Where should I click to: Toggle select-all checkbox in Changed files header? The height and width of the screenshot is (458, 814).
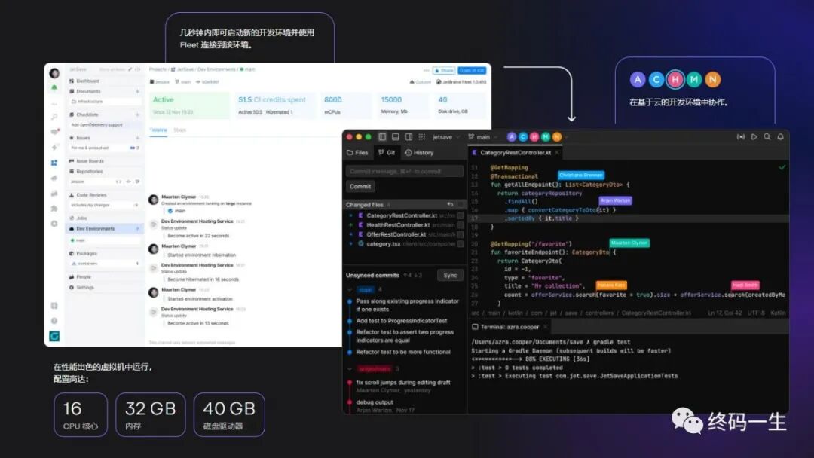(461, 204)
